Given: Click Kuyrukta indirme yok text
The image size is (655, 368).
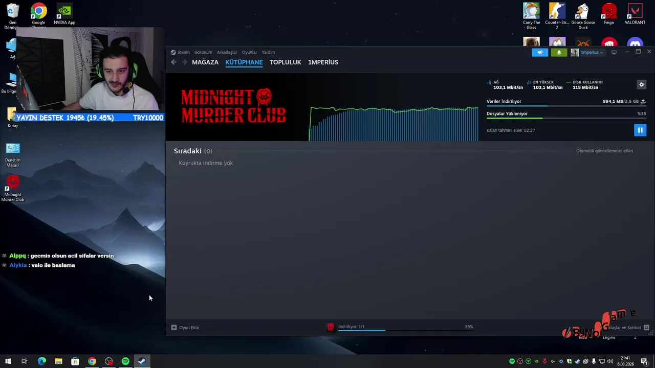Looking at the screenshot, I should (206, 163).
